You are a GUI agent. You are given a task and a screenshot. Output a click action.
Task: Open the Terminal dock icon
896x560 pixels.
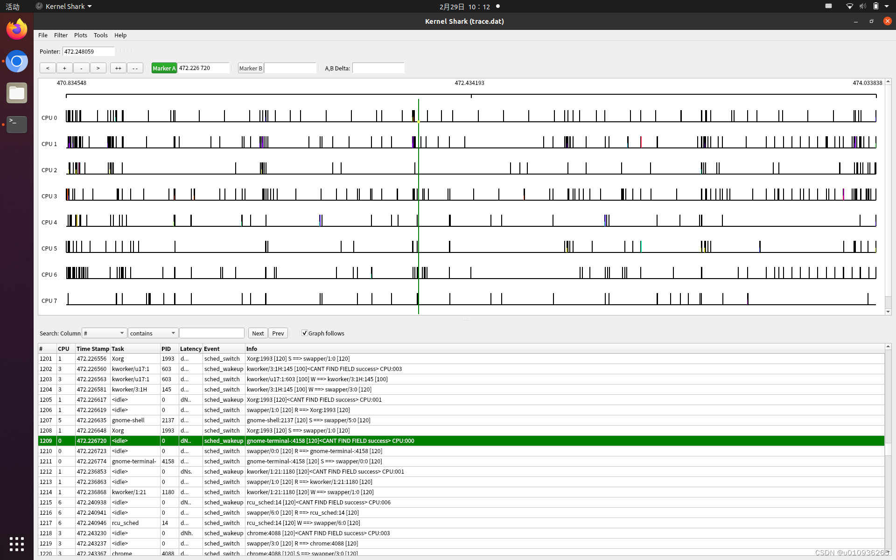click(x=17, y=124)
